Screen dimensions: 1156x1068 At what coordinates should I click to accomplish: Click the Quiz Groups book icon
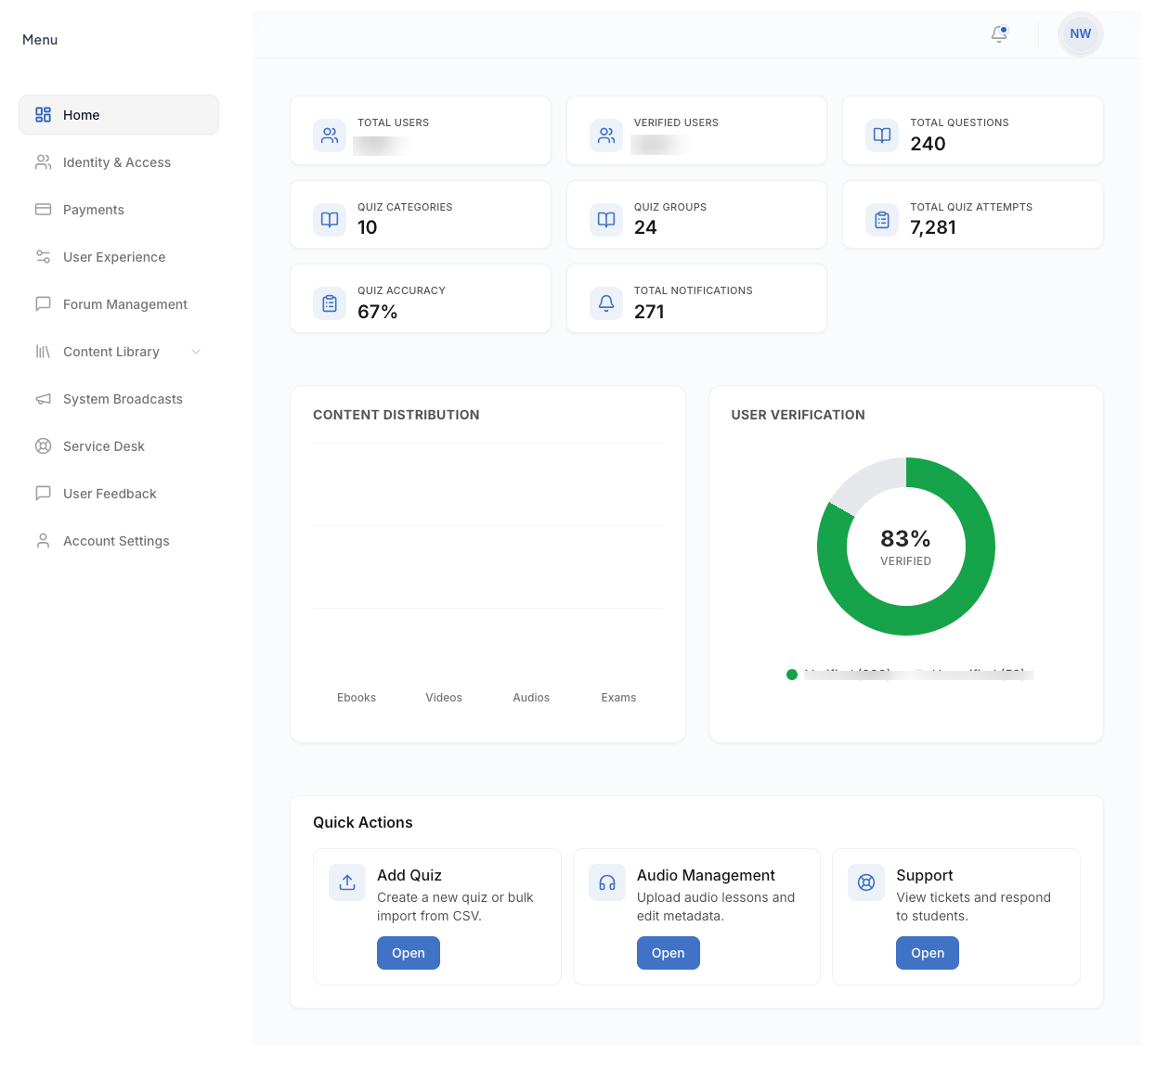pos(606,220)
